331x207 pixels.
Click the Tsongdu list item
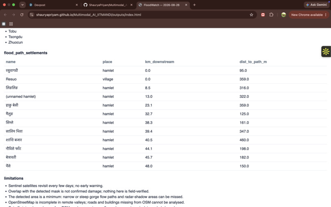coord(15,37)
